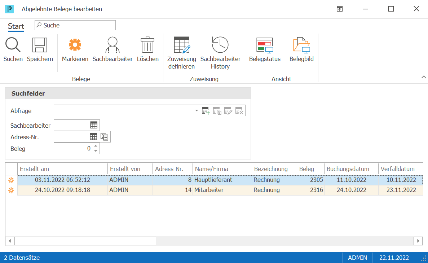The image size is (428, 263).
Task: Open the Belegstatus view icon
Action: (x=265, y=45)
